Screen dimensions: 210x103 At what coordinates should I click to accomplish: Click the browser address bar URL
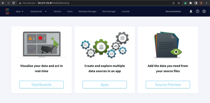pos(54,3)
